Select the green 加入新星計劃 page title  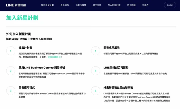click(x=22, y=18)
